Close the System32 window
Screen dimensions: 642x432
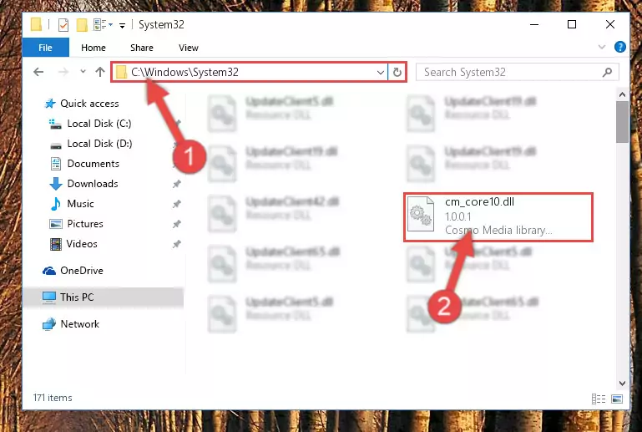(610, 24)
